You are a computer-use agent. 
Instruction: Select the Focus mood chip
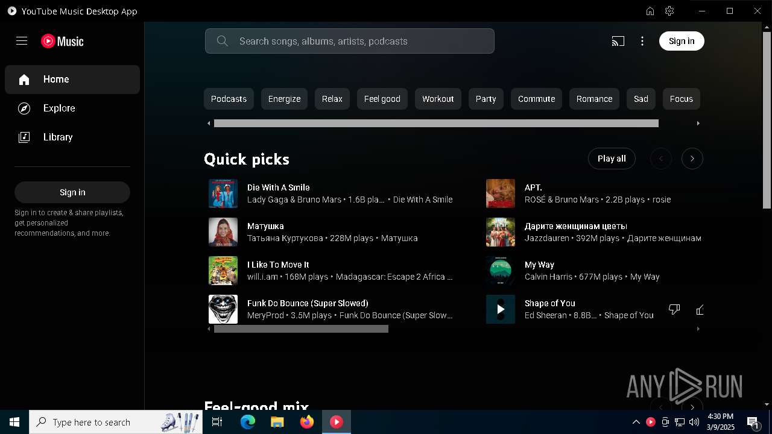(x=682, y=99)
